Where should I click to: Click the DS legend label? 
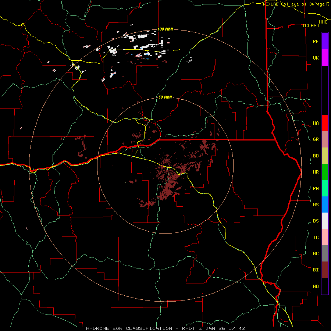[x=316, y=221]
